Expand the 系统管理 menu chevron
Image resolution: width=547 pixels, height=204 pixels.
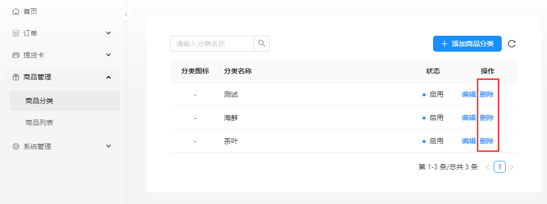109,146
